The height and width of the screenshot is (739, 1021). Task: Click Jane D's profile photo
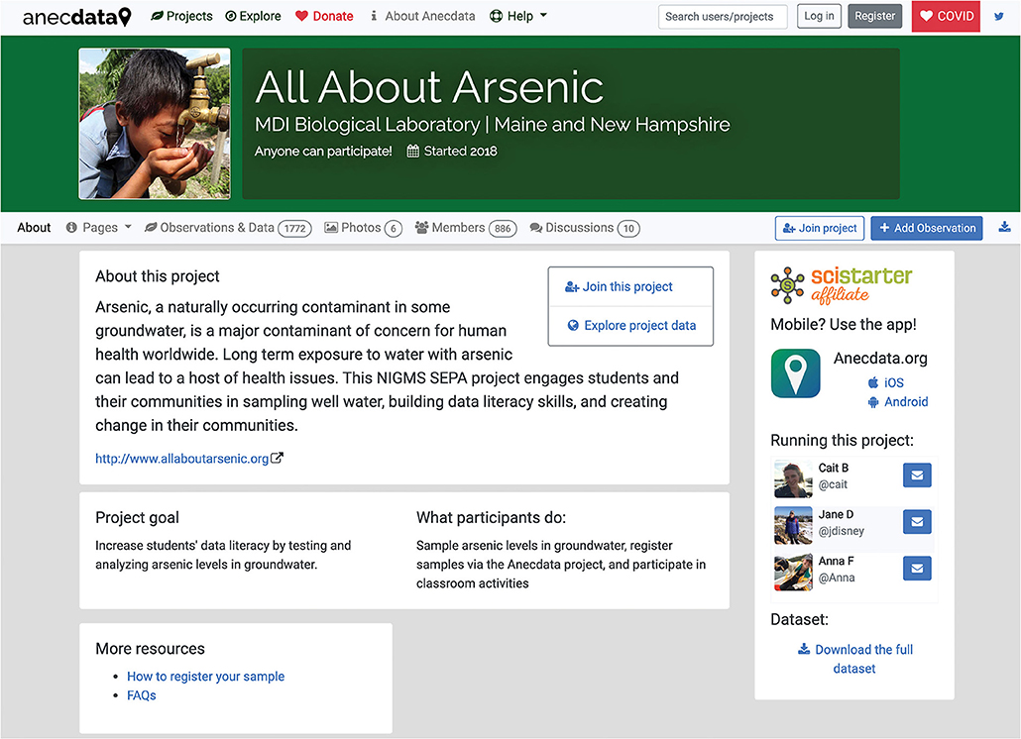[x=793, y=526]
